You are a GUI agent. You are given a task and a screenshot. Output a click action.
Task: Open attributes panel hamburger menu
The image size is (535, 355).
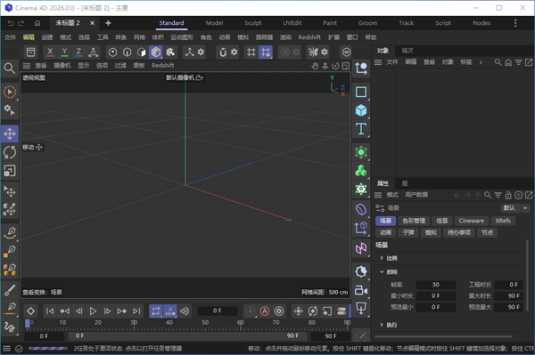coord(378,195)
